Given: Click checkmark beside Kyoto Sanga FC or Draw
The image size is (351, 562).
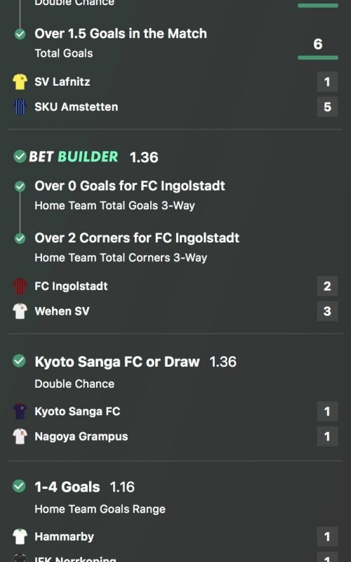Looking at the screenshot, I should click(19, 361).
